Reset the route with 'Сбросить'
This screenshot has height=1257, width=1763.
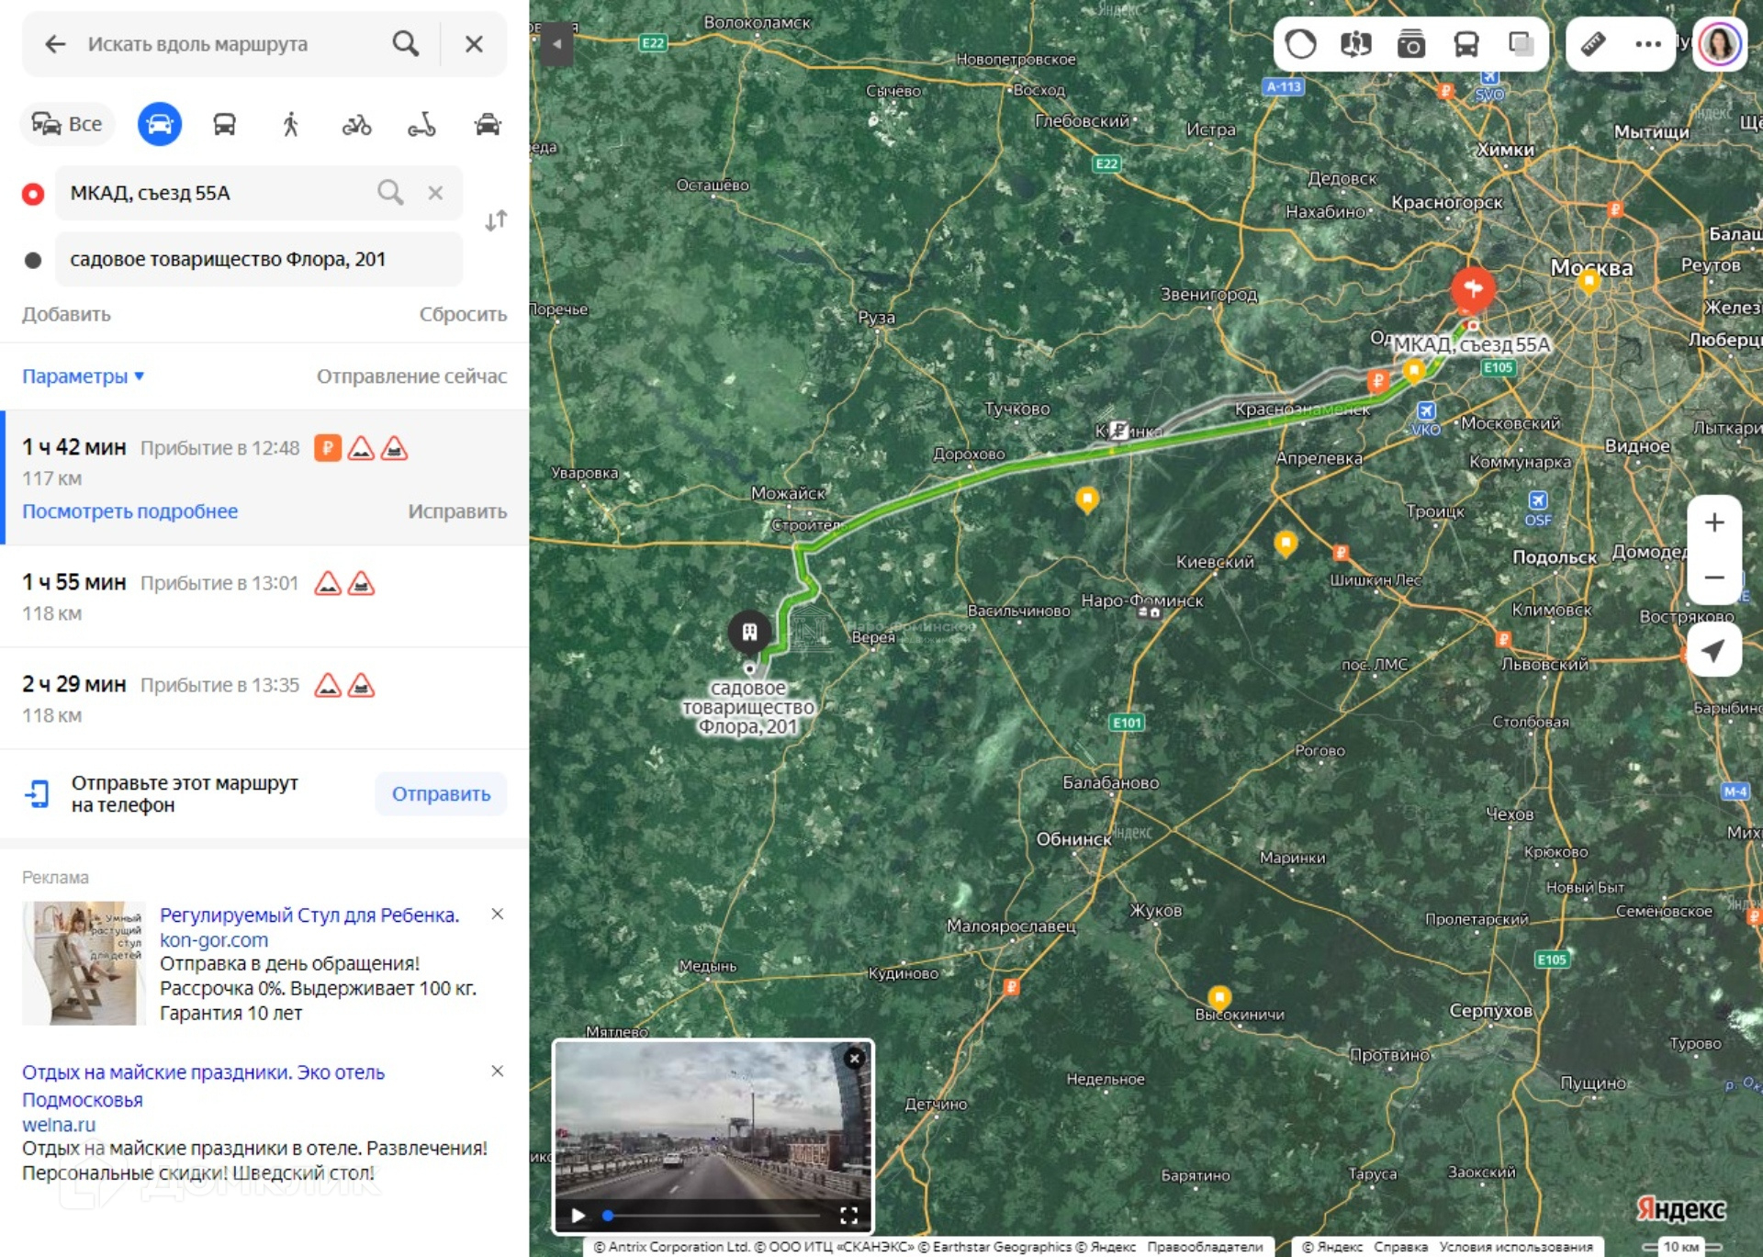[x=463, y=314]
